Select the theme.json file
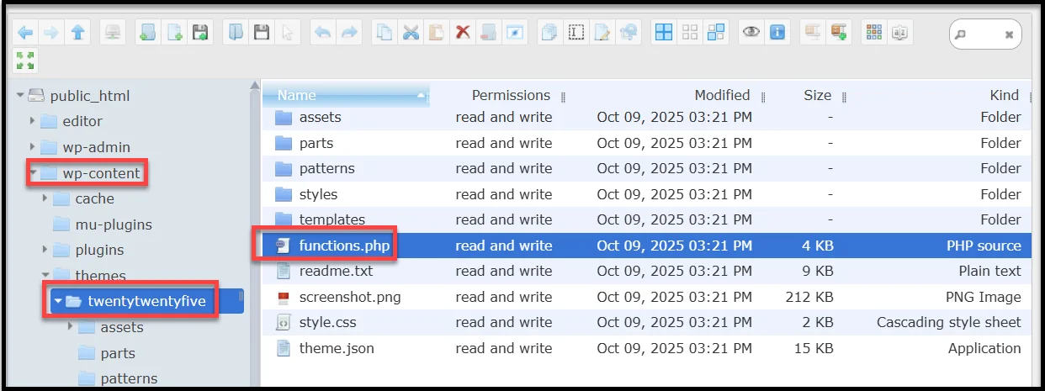Image resolution: width=1045 pixels, height=391 pixels. pyautogui.click(x=646, y=348)
